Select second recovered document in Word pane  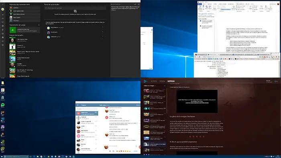[207, 27]
